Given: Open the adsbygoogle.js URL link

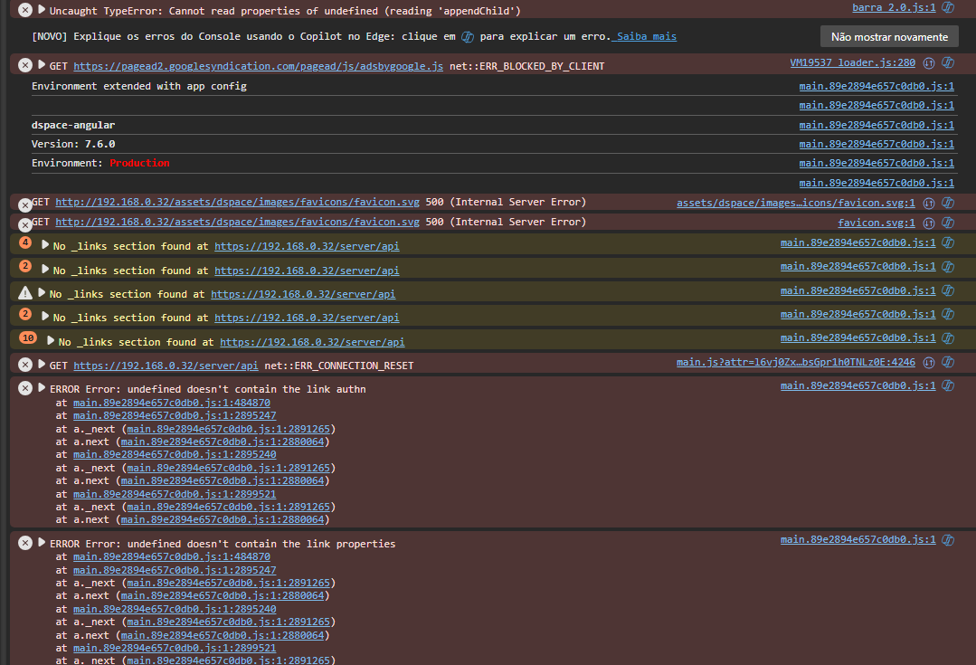Looking at the screenshot, I should 258,67.
